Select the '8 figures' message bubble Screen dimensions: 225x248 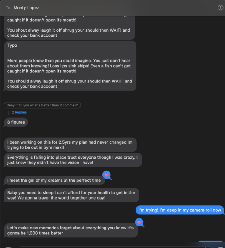coord(16,122)
